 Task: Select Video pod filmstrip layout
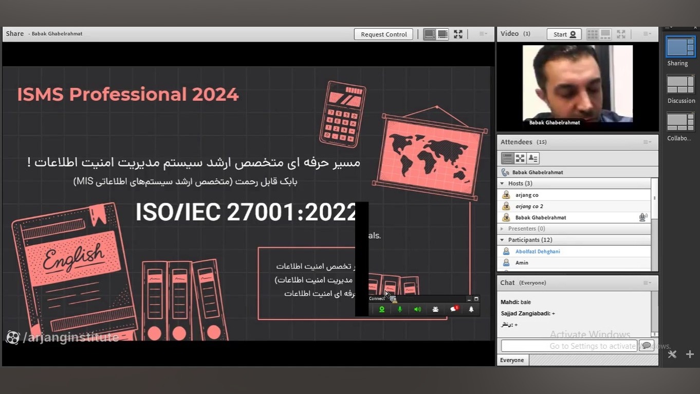pos(605,34)
